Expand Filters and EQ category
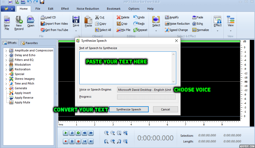Screen dimensions: 255x148 6,60
